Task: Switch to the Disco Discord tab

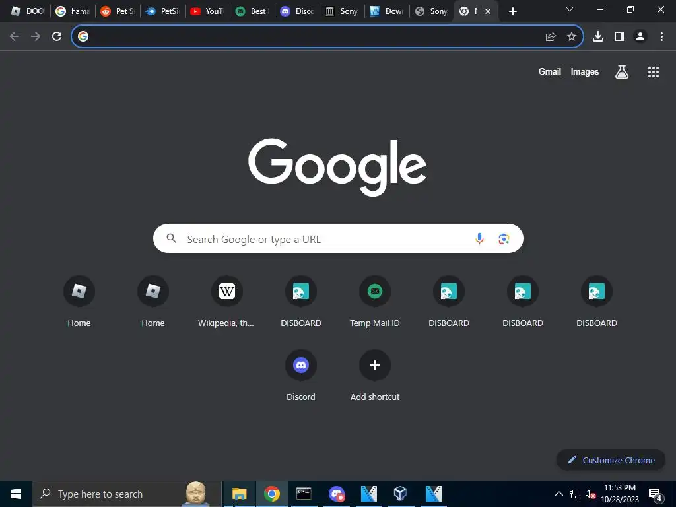Action: tap(297, 11)
